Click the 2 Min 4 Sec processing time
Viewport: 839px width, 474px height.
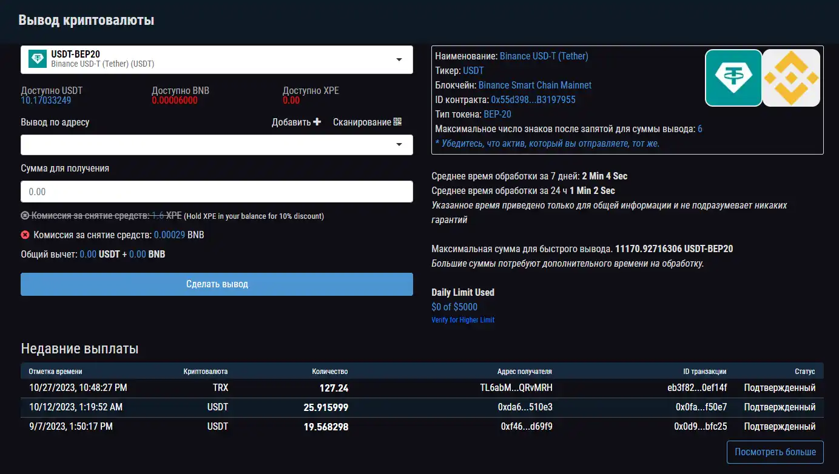pos(605,176)
